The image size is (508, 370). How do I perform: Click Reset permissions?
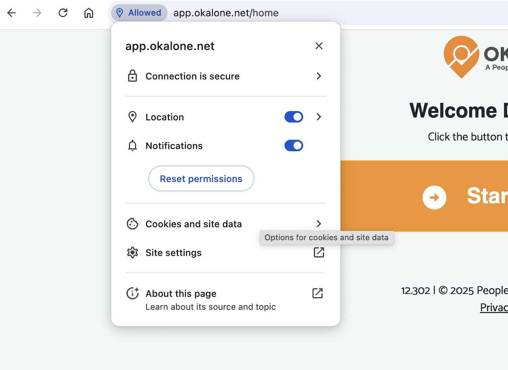pyautogui.click(x=201, y=178)
